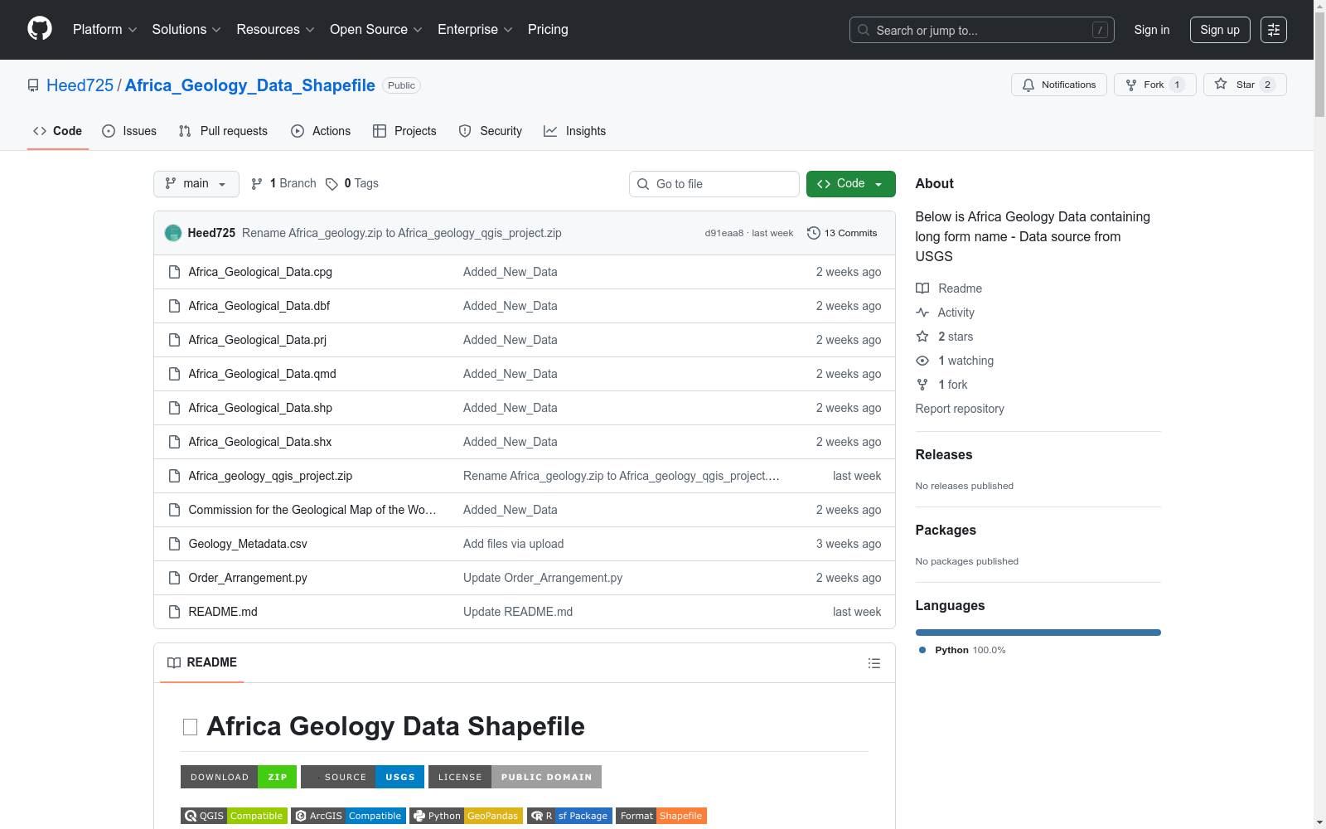The width and height of the screenshot is (1326, 829).
Task: Go to the Security tab
Action: [491, 131]
